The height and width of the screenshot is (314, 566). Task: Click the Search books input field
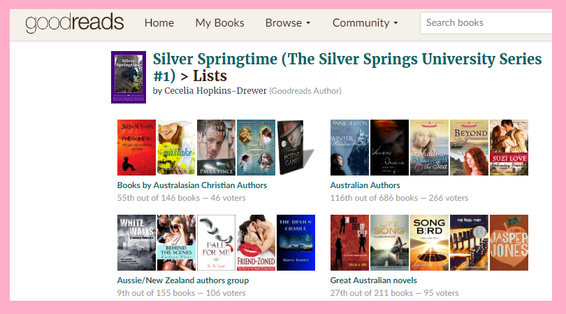point(489,22)
